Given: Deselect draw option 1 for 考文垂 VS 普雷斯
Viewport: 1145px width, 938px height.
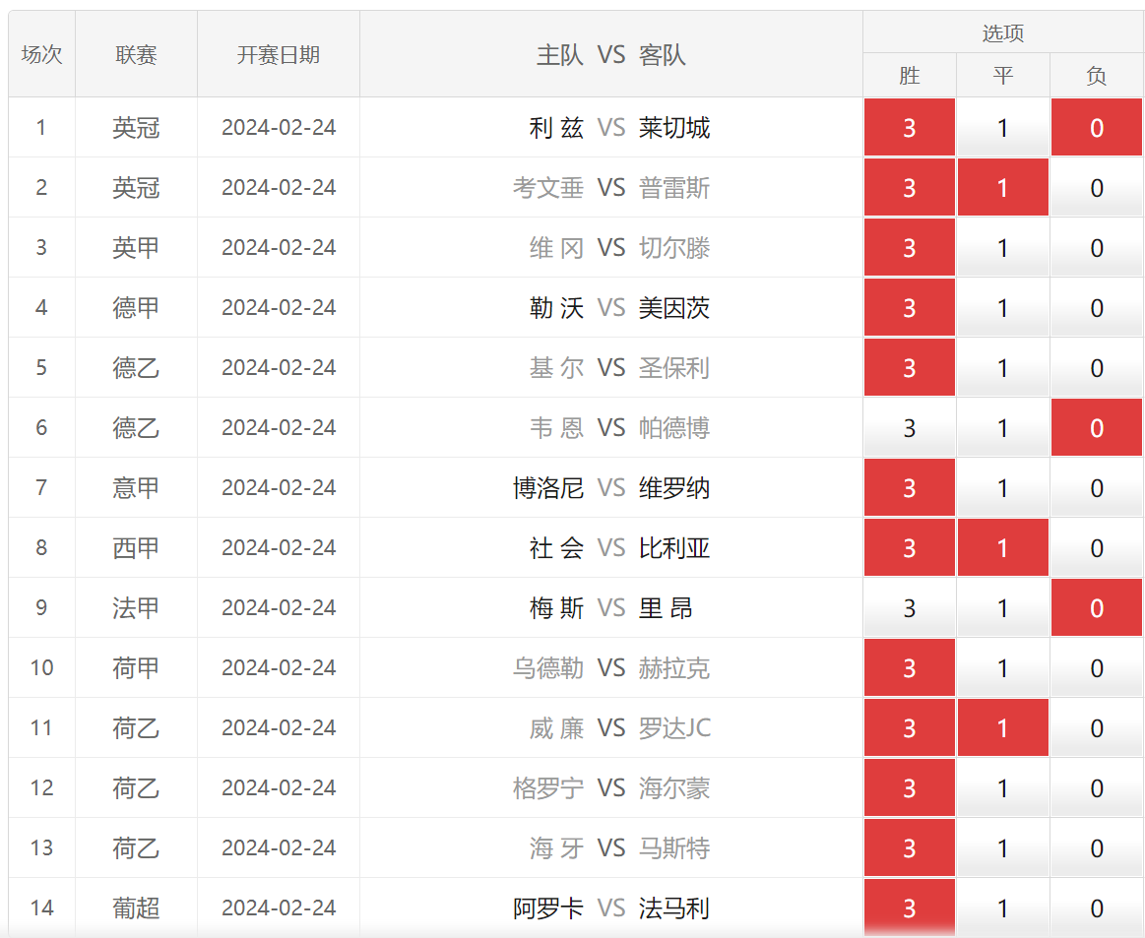Looking at the screenshot, I should (1002, 188).
